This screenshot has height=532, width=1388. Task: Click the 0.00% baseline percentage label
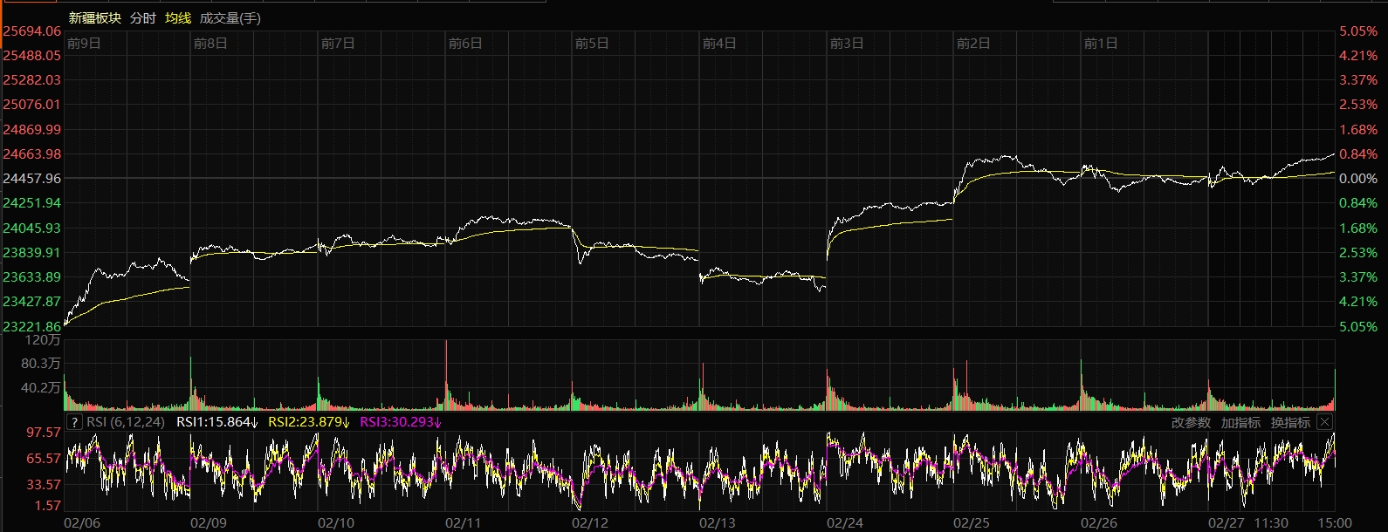[1357, 179]
